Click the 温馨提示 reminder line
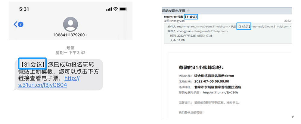Viewport: 301px width, 124px height. pyautogui.click(x=209, y=103)
